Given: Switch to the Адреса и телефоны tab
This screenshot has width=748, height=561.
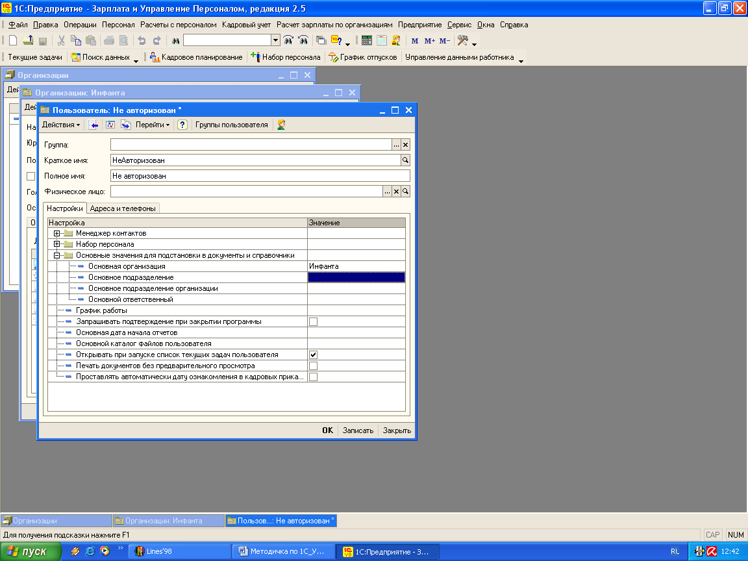Looking at the screenshot, I should 123,208.
